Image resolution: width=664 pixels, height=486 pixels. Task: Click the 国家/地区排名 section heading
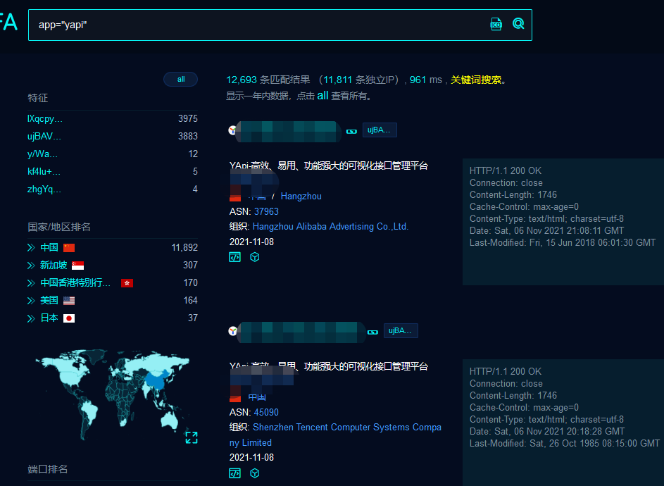59,227
